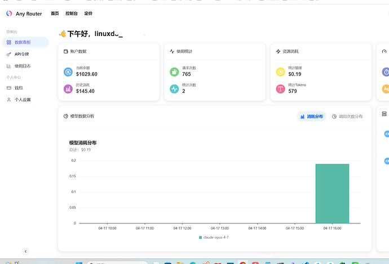Click the 04-17 13:00 axis label
This screenshot has height=264, width=389.
219,228
